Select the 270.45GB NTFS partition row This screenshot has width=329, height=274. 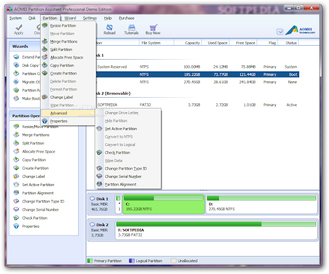[197, 82]
